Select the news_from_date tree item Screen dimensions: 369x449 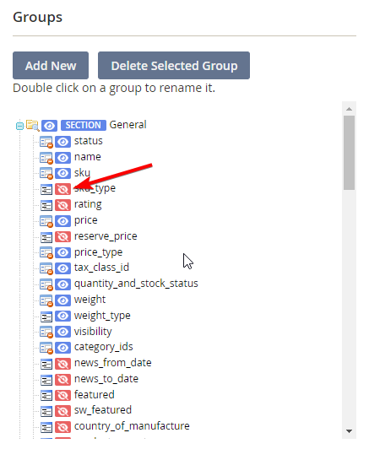tap(112, 363)
